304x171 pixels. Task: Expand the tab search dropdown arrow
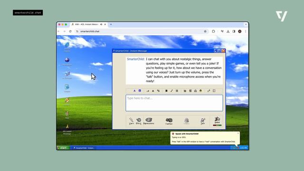point(246,24)
